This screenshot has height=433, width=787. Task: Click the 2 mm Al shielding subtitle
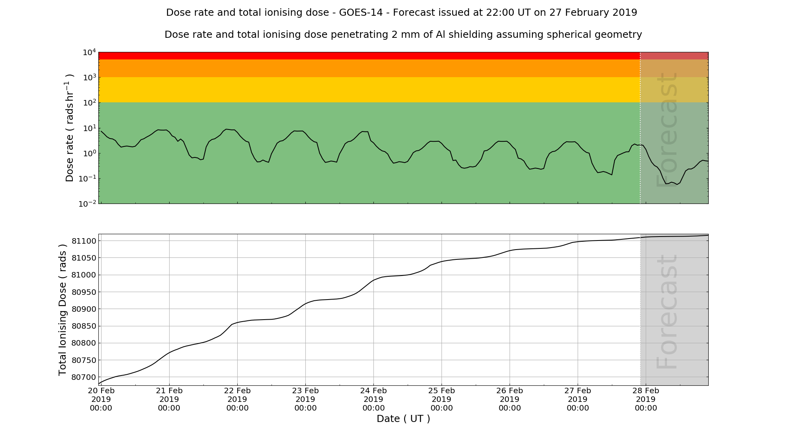click(403, 35)
